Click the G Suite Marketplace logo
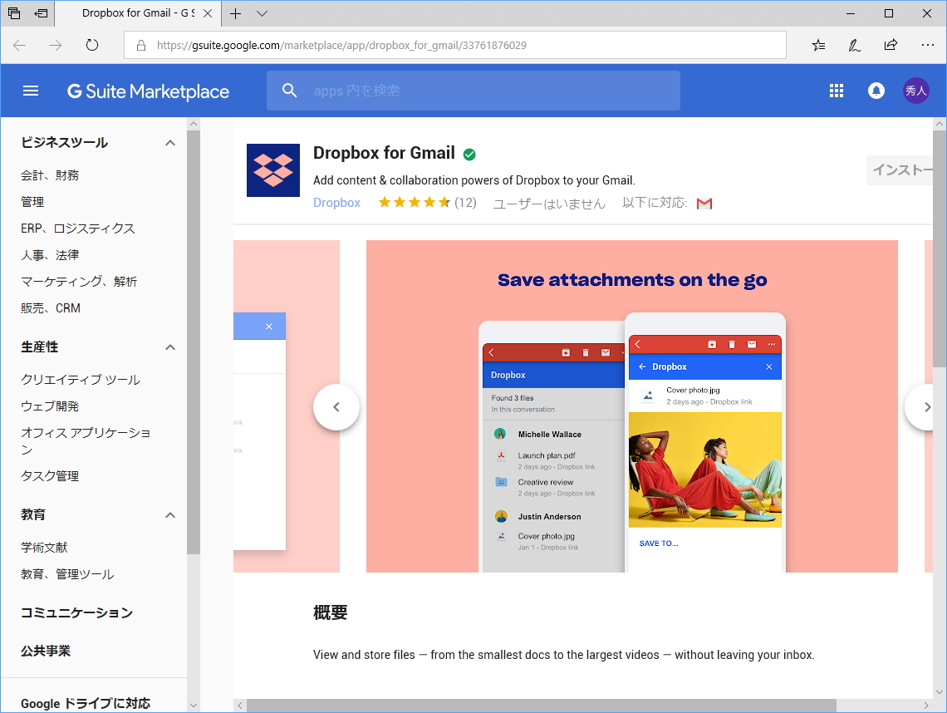Screen dimensions: 947x713 pos(148,91)
